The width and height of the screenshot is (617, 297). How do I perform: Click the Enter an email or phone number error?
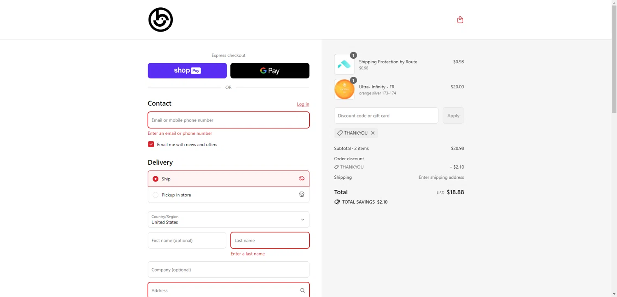(180, 134)
